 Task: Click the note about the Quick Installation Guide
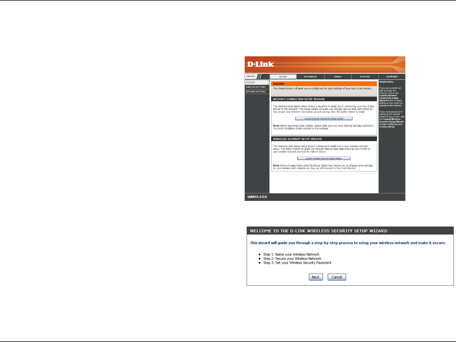[x=323, y=127]
